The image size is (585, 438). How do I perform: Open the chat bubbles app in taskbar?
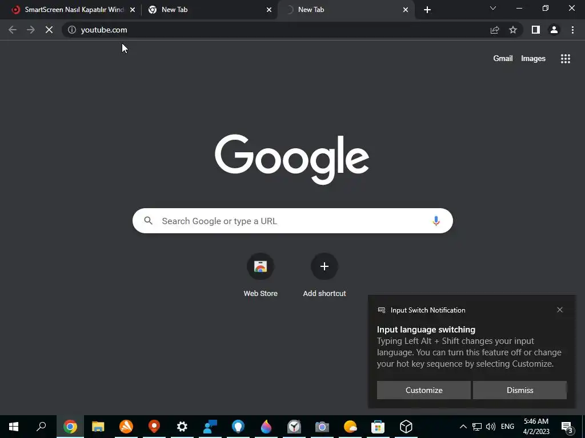[210, 427]
